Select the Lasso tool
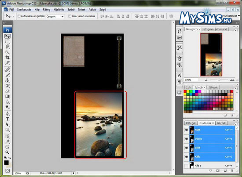 pos(7,47)
